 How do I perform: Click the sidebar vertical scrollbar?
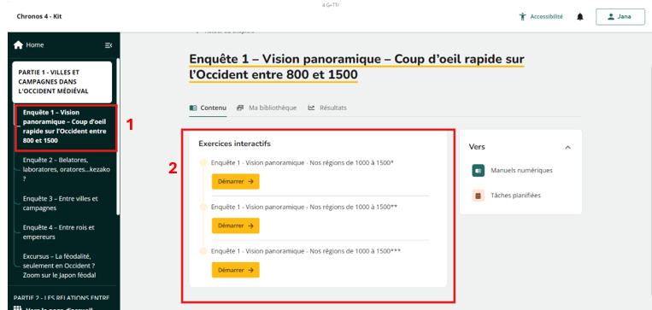click(118, 137)
